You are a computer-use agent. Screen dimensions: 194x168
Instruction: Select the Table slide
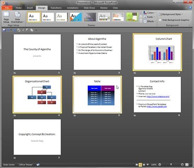97,95
